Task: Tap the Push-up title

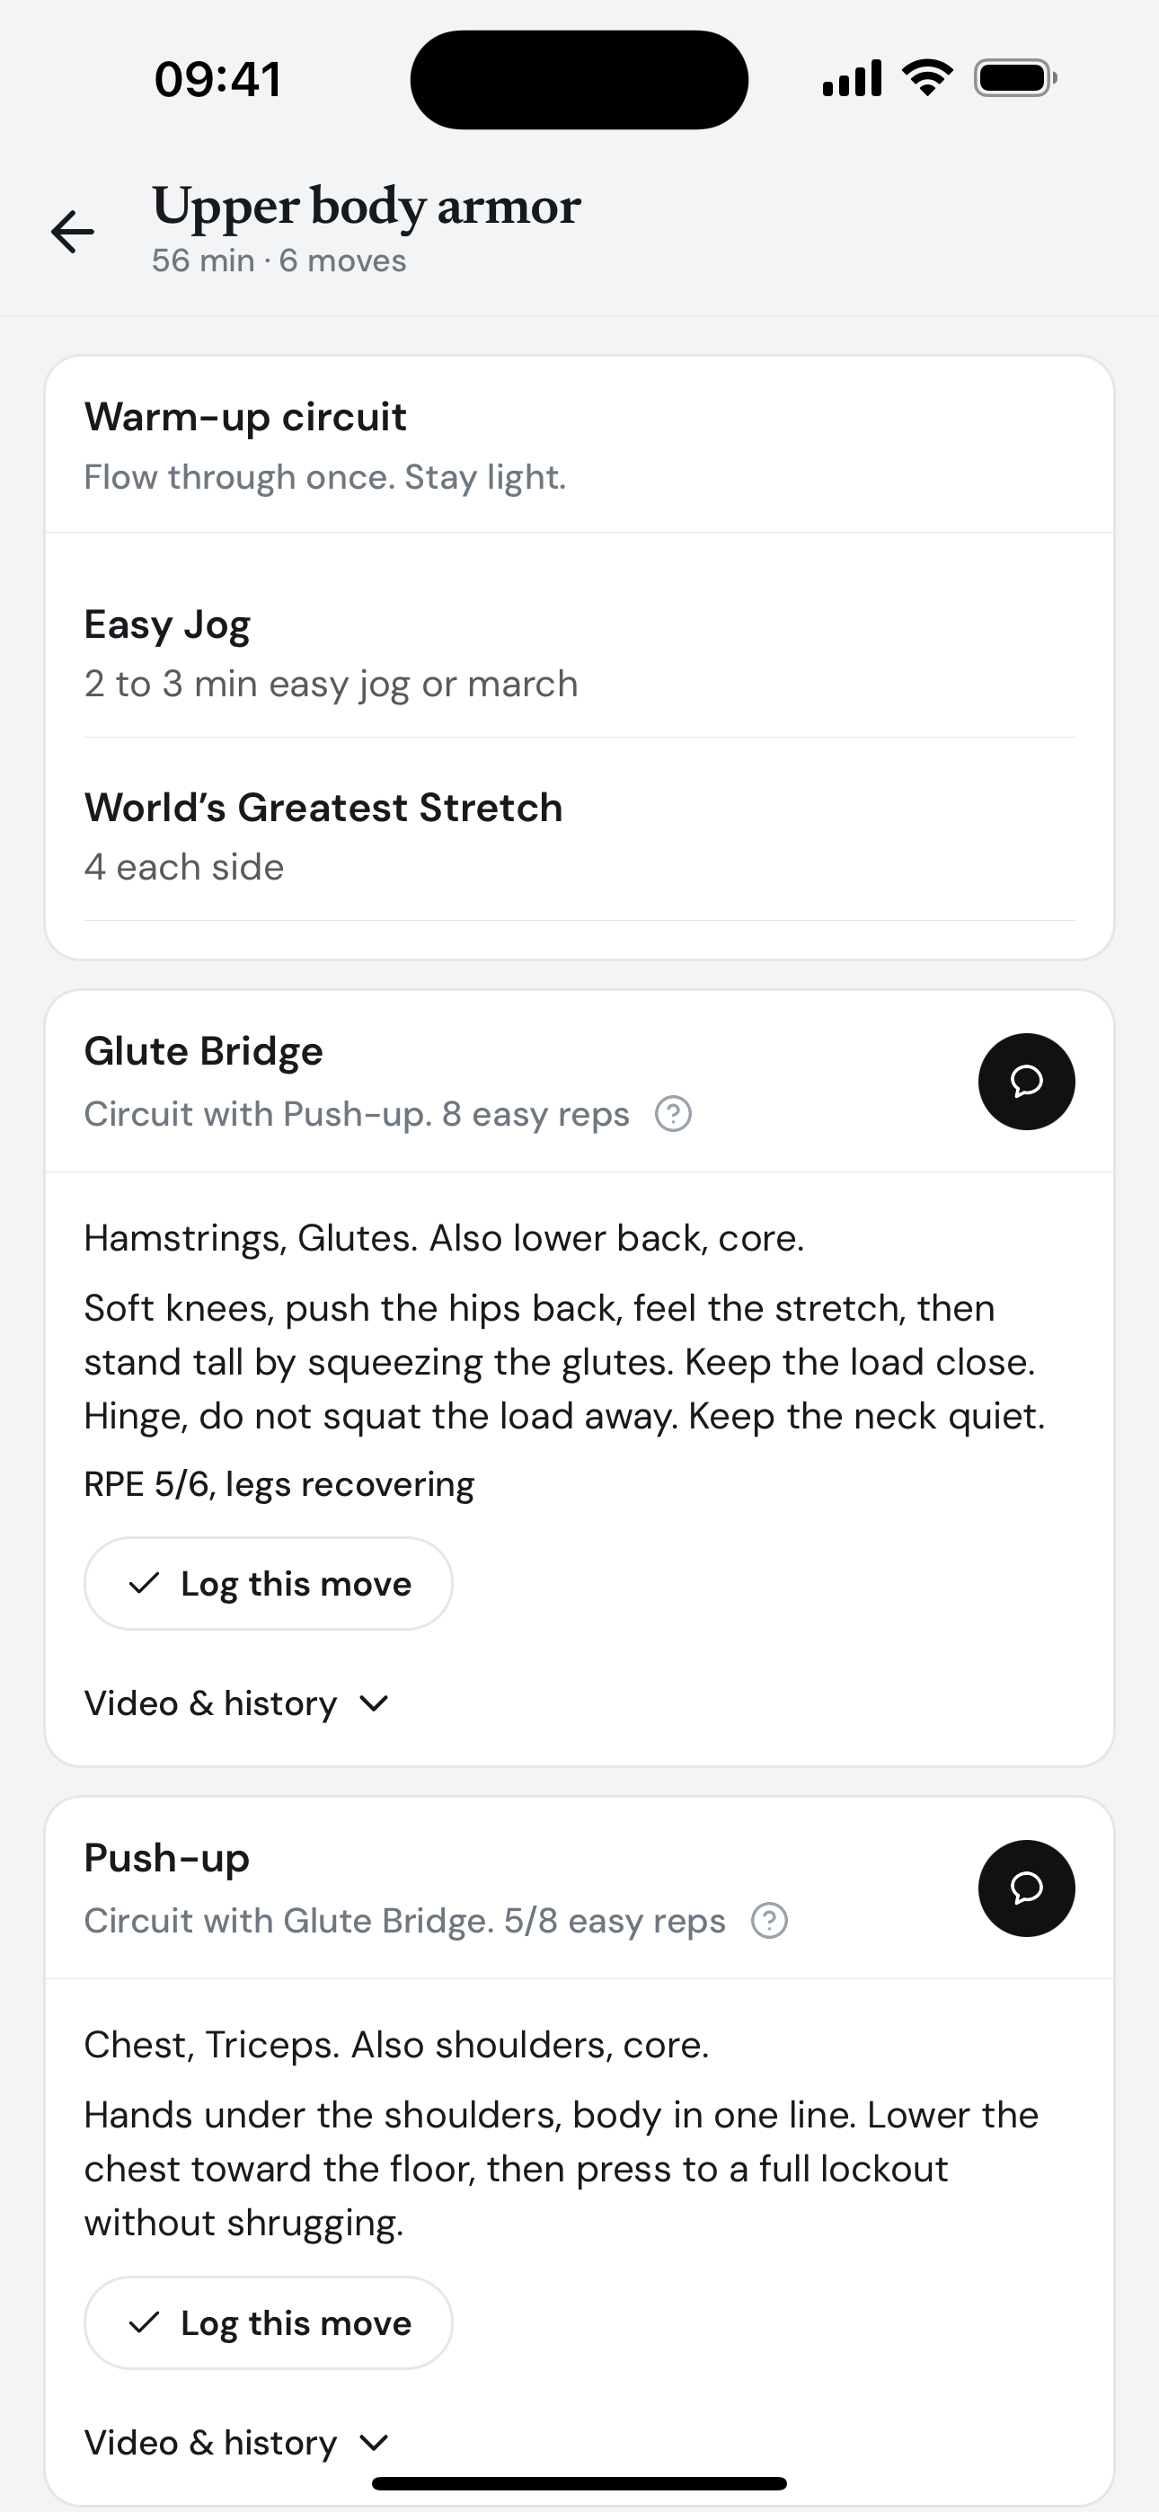Action: [167, 1859]
